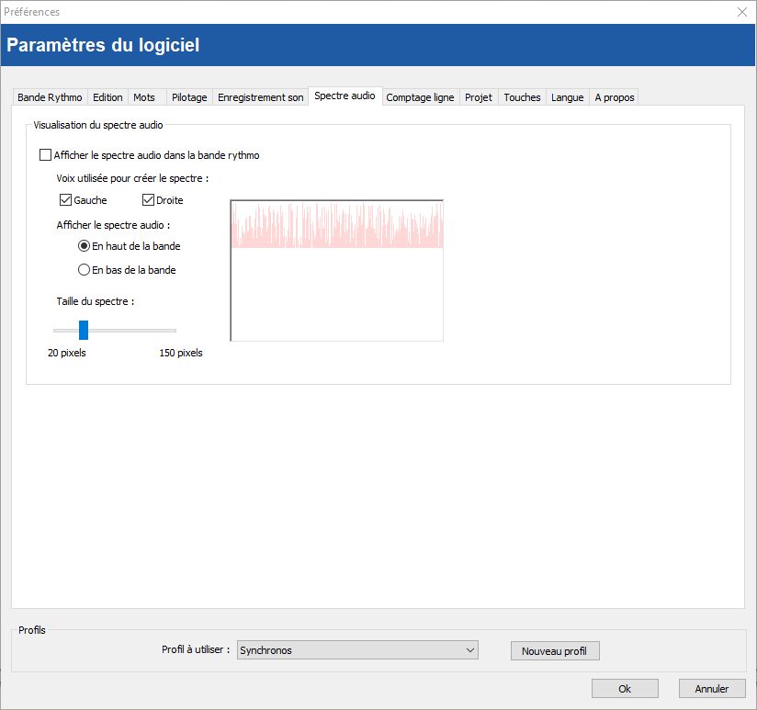Select En haut de la bande
This screenshot has width=757, height=710.
(85, 246)
